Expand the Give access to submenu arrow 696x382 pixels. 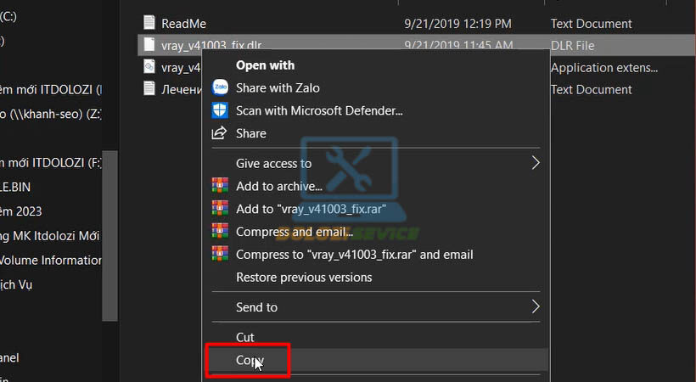point(536,163)
